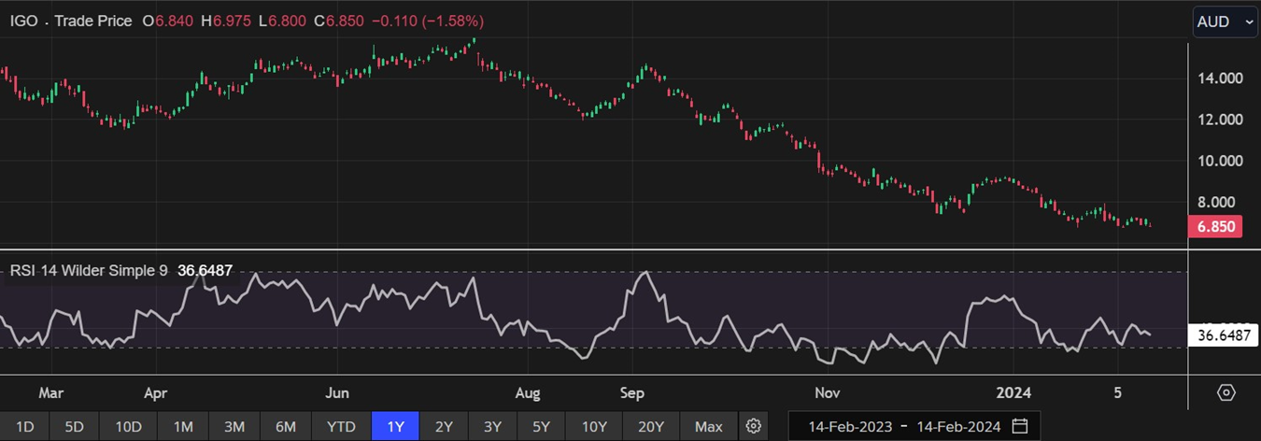Click the active 1Y range button

395,427
